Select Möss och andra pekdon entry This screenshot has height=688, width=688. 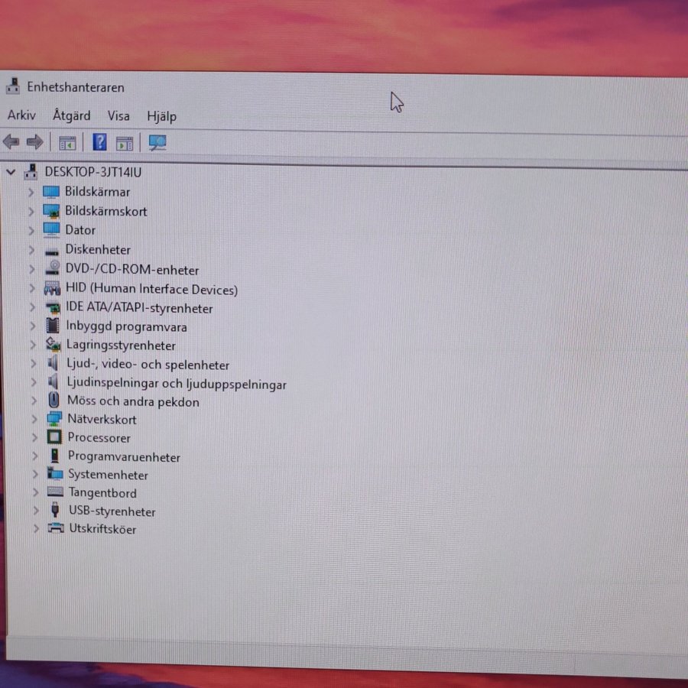click(x=133, y=401)
